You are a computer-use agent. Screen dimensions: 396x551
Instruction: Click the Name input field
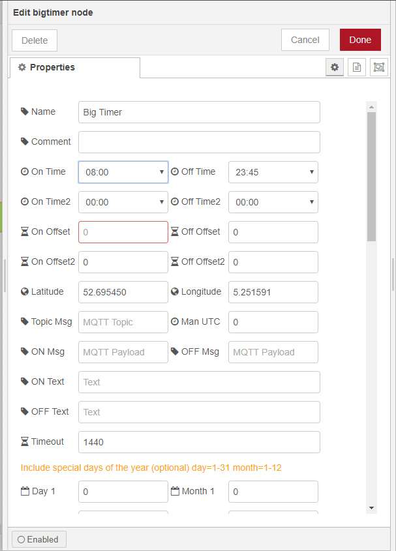199,112
